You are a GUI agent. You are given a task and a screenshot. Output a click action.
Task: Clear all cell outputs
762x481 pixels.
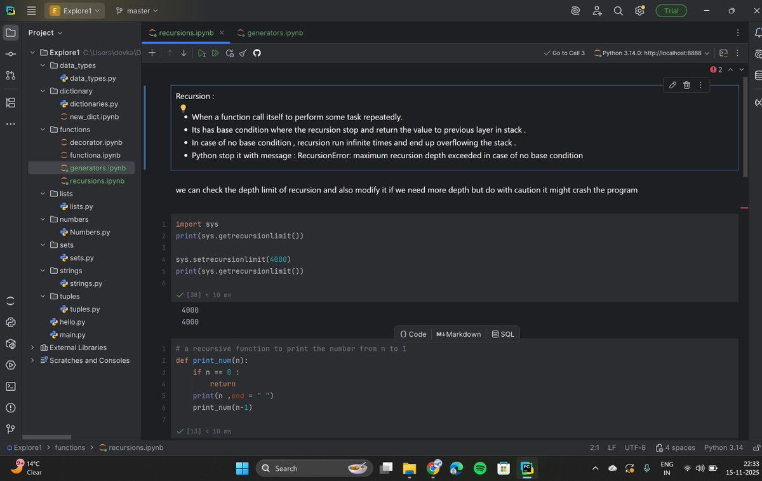pyautogui.click(x=243, y=53)
